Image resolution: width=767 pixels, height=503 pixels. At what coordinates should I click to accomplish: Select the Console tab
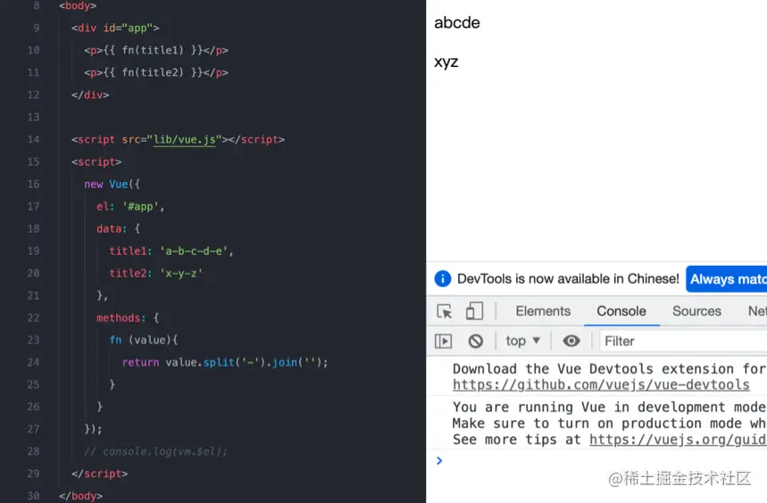tap(621, 311)
